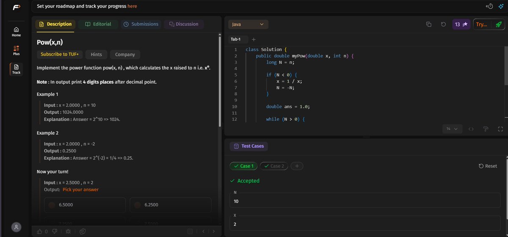Show Company tags
The width and height of the screenshot is (508, 237).
click(125, 54)
